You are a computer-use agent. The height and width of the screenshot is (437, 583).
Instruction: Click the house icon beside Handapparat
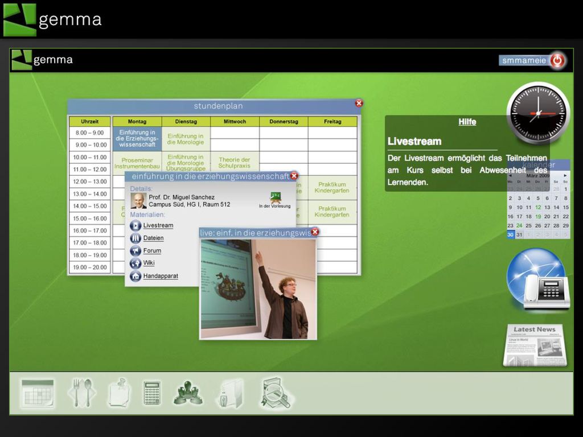(x=136, y=276)
